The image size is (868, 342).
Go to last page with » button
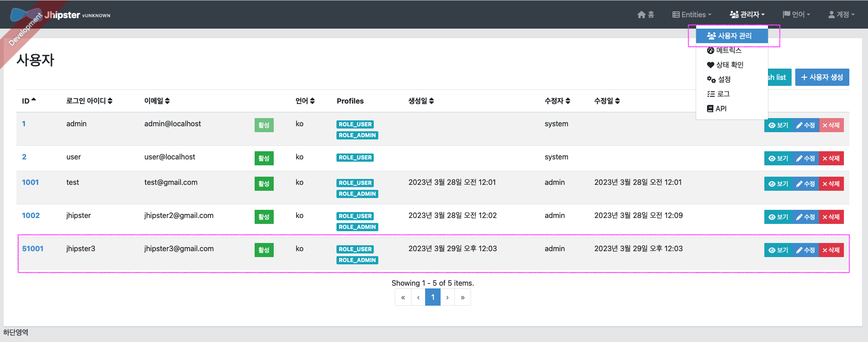[463, 297]
